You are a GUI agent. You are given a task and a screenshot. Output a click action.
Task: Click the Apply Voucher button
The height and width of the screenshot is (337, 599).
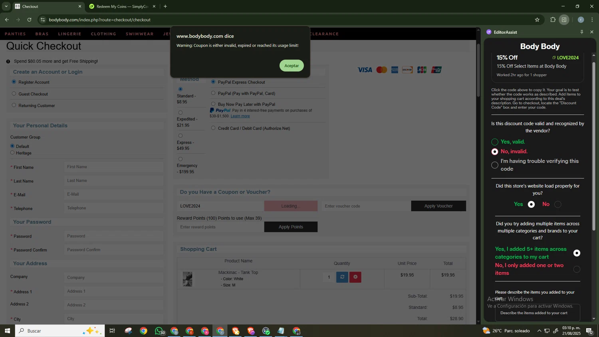438,206
